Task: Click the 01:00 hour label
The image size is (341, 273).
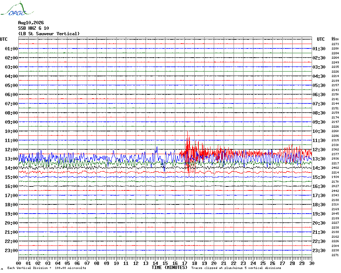Action: point(11,48)
